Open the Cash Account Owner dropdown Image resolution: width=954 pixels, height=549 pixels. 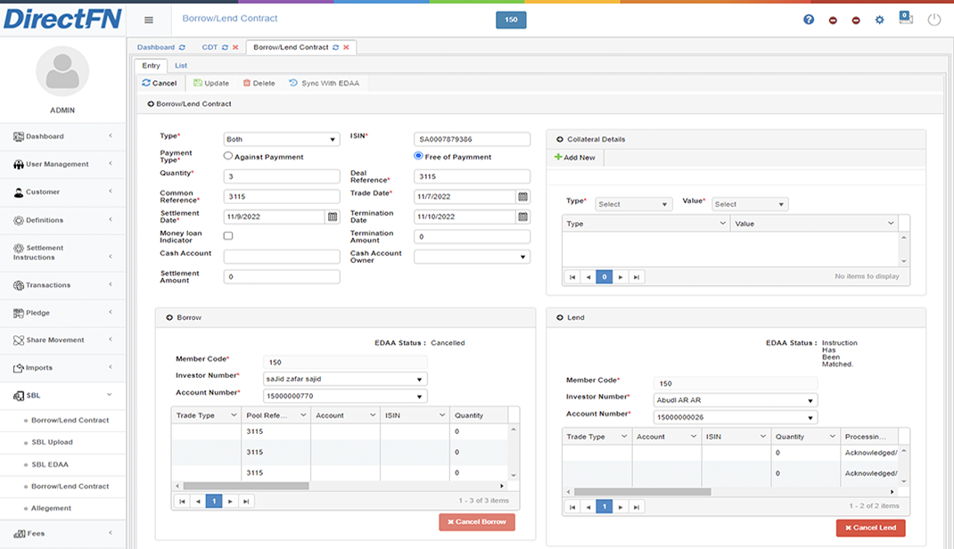(x=472, y=257)
